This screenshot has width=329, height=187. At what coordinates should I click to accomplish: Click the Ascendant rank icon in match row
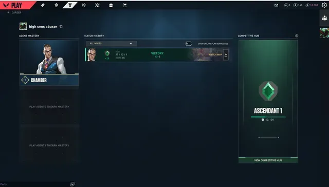[x=107, y=53]
